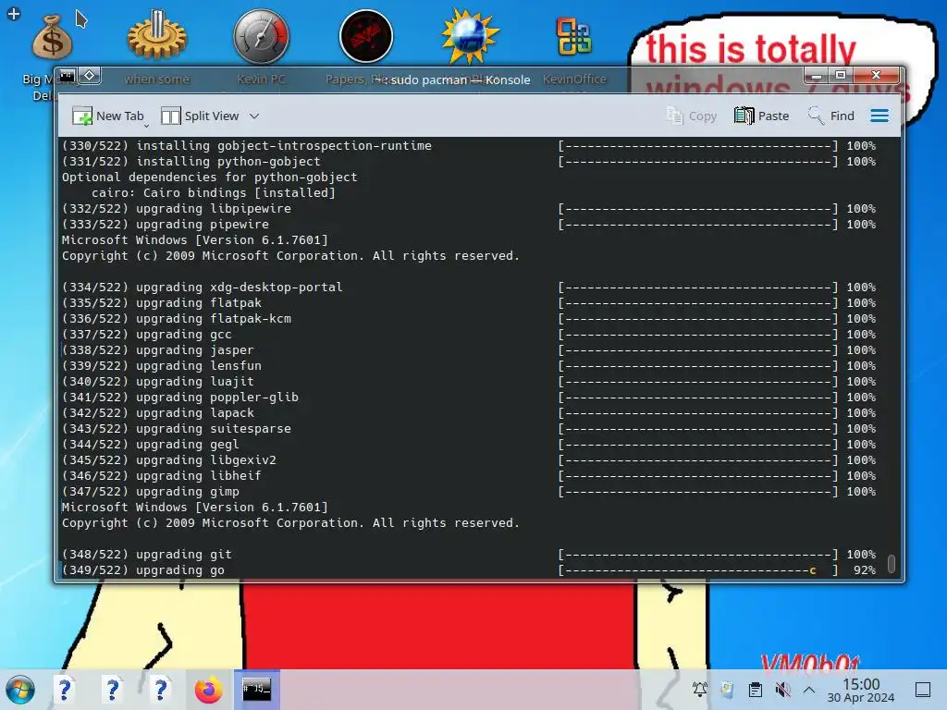The height and width of the screenshot is (710, 947).
Task: Open the Konsole hamburger menu
Action: [x=879, y=116]
